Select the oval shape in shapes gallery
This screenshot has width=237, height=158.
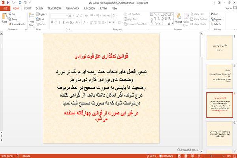[166, 15]
